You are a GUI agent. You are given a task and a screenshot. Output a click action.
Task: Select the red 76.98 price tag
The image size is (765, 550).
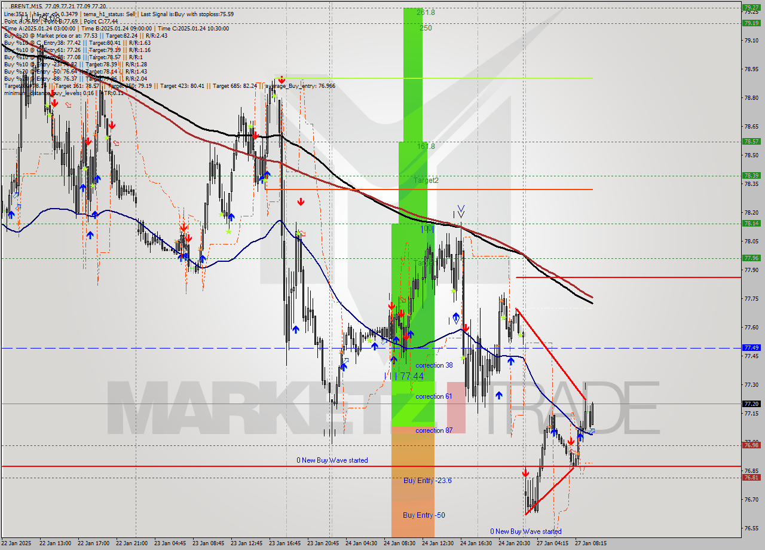tap(751, 445)
